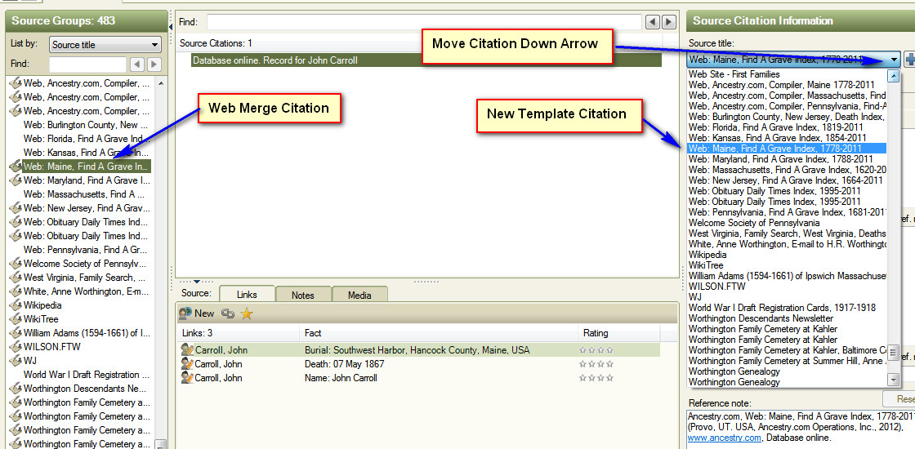Sort by the Rating column header
This screenshot has height=449, width=915.
(x=618, y=334)
